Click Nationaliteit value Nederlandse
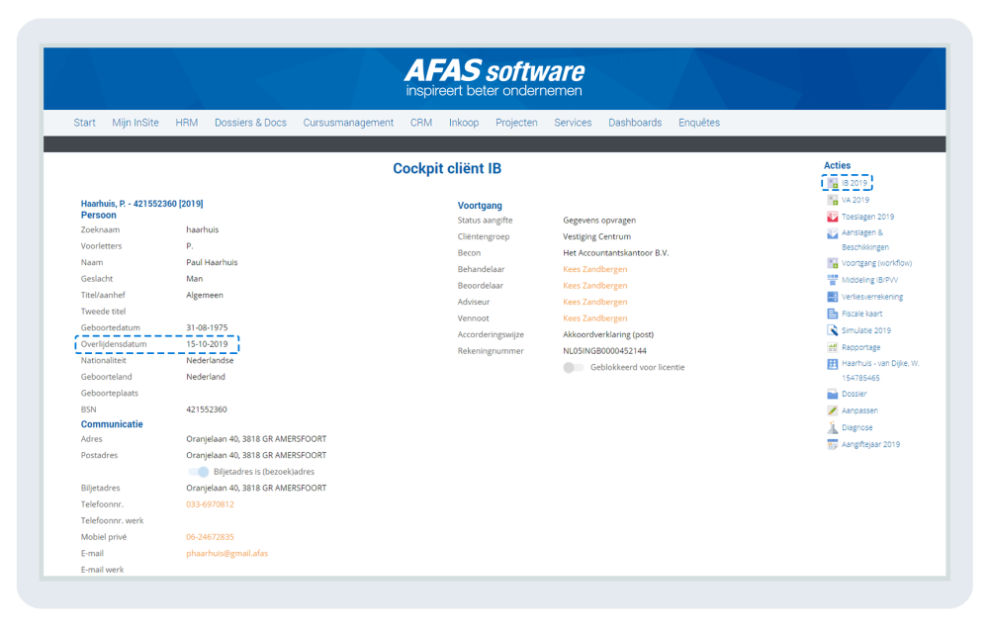989x634 pixels. [x=210, y=361]
